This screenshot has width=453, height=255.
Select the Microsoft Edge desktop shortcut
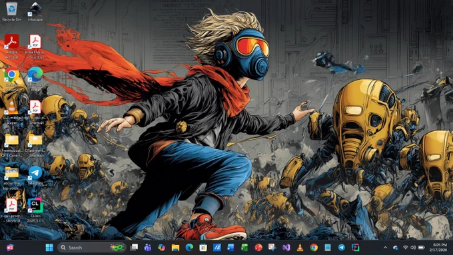coord(35,79)
